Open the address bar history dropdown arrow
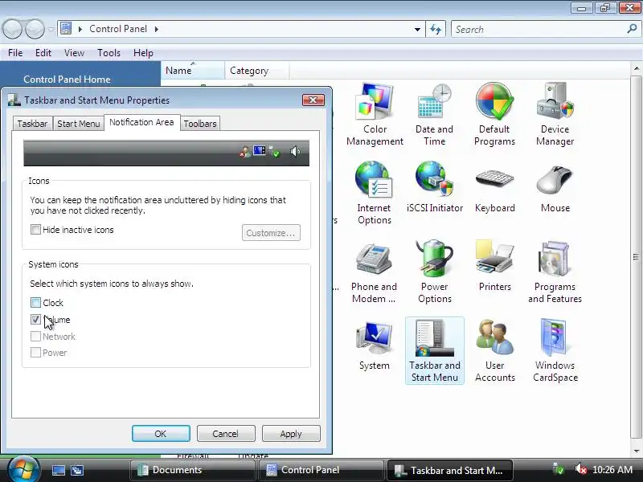This screenshot has height=482, width=643. pyautogui.click(x=417, y=29)
